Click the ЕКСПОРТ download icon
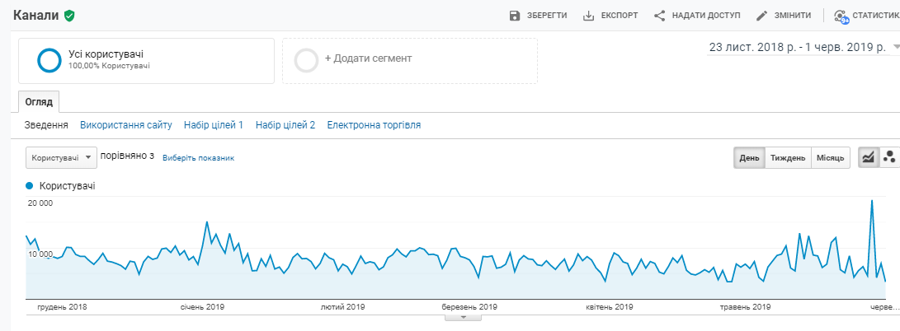Screen dimensions: 900x331 [x=589, y=16]
